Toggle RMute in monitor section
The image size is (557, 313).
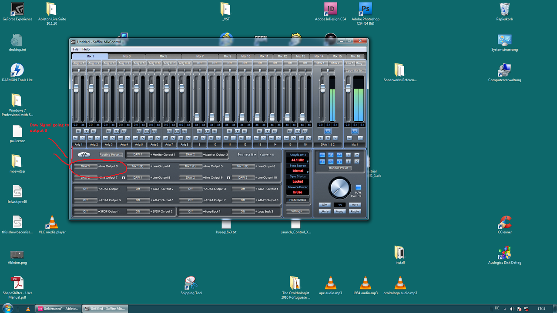355,211
